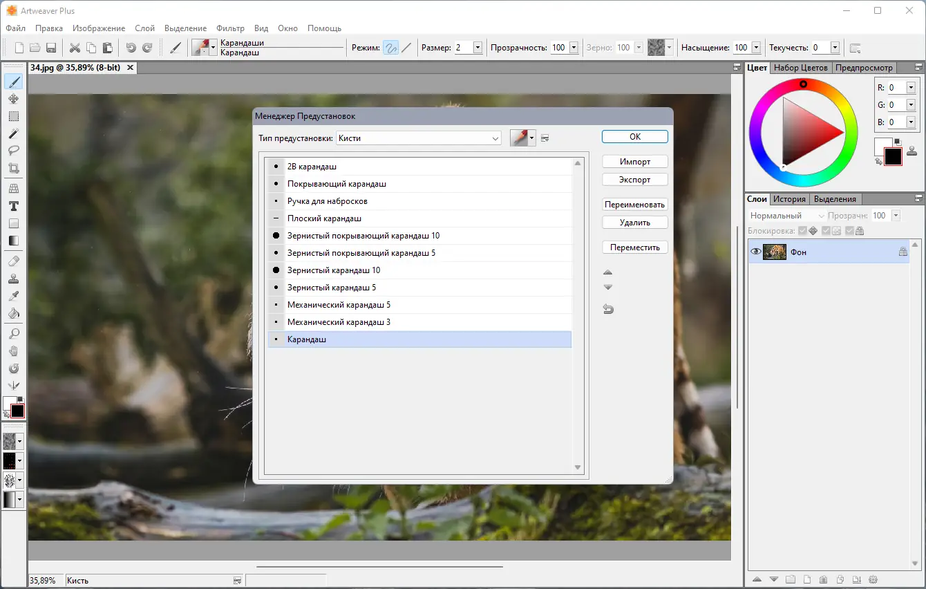
Task: Choose the Crop tool in the toolbox
Action: coord(14,168)
